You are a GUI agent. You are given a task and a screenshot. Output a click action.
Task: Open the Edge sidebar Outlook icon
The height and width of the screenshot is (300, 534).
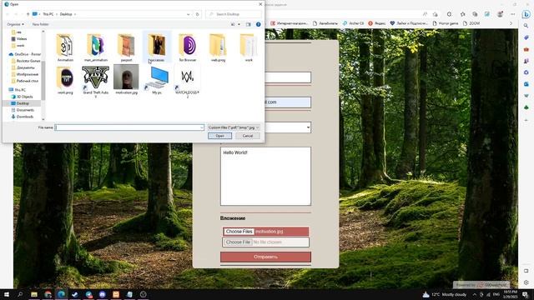pyautogui.click(x=526, y=84)
